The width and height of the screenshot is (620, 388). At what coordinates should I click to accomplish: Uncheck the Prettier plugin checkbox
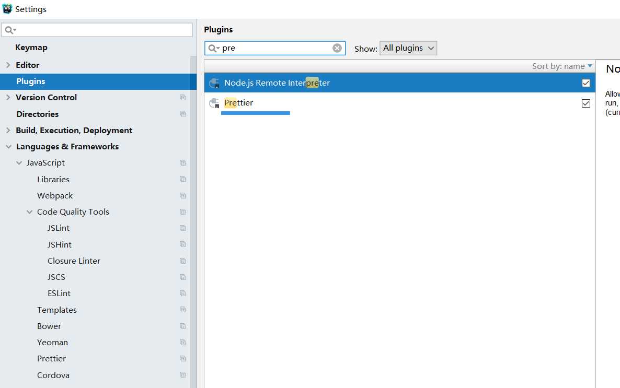[x=586, y=103]
